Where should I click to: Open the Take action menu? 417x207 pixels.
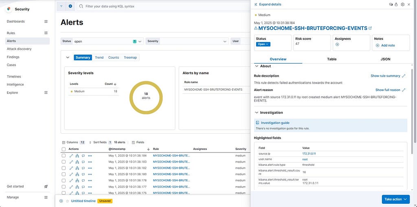click(x=395, y=199)
